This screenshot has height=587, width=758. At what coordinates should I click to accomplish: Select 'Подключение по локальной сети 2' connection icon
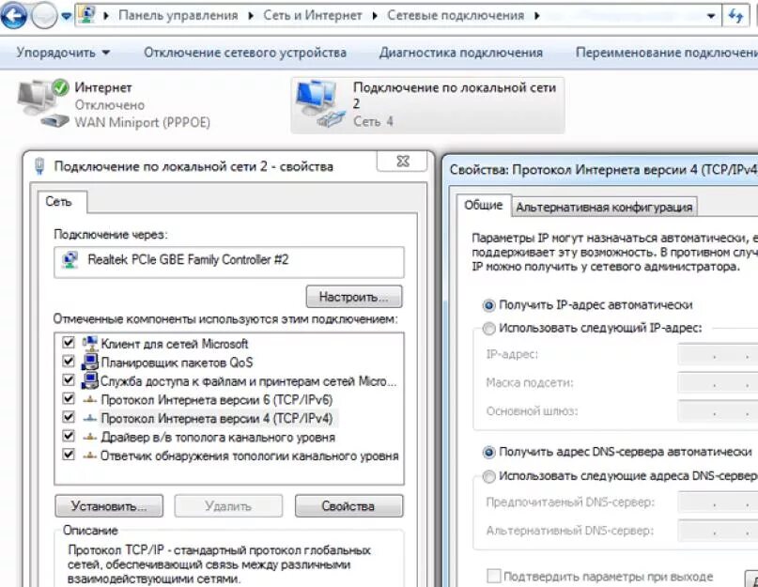tap(320, 104)
